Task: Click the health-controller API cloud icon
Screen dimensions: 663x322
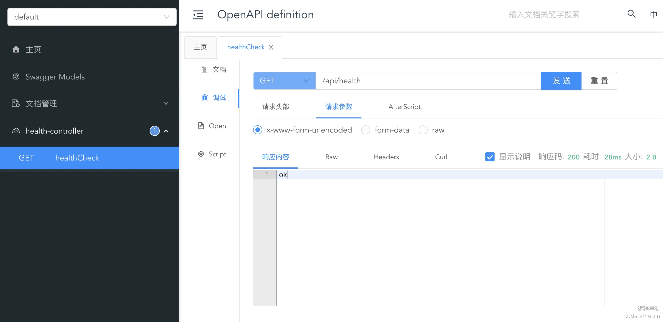Action: coord(16,131)
